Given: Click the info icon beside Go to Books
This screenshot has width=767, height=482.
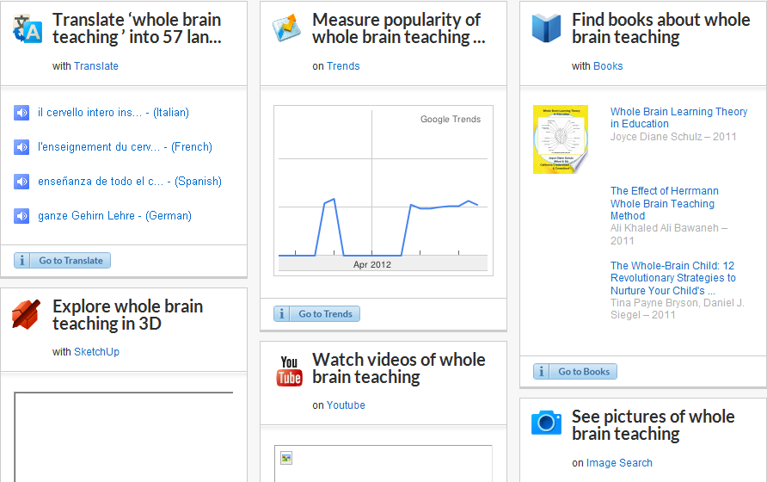Looking at the screenshot, I should 541,372.
